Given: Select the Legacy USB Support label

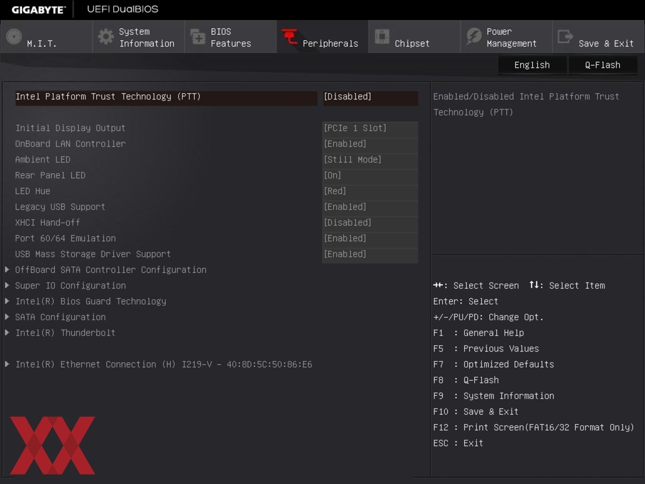Looking at the screenshot, I should coord(60,207).
